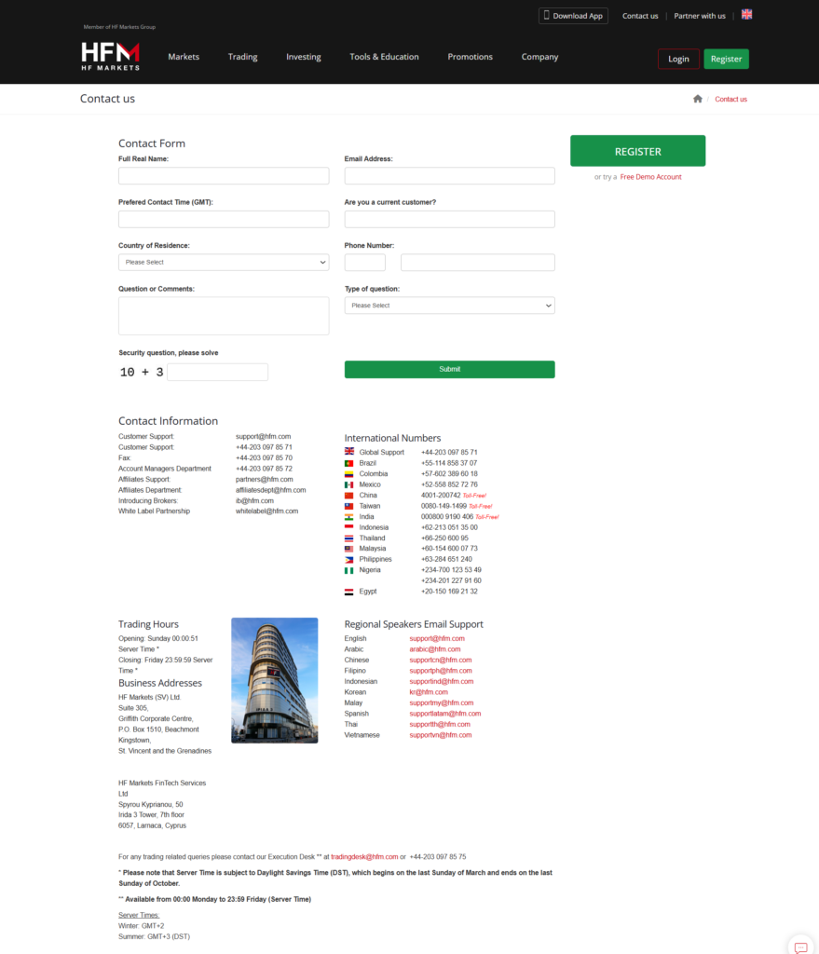Focus the current customer field
The height and width of the screenshot is (954, 819).
click(450, 219)
